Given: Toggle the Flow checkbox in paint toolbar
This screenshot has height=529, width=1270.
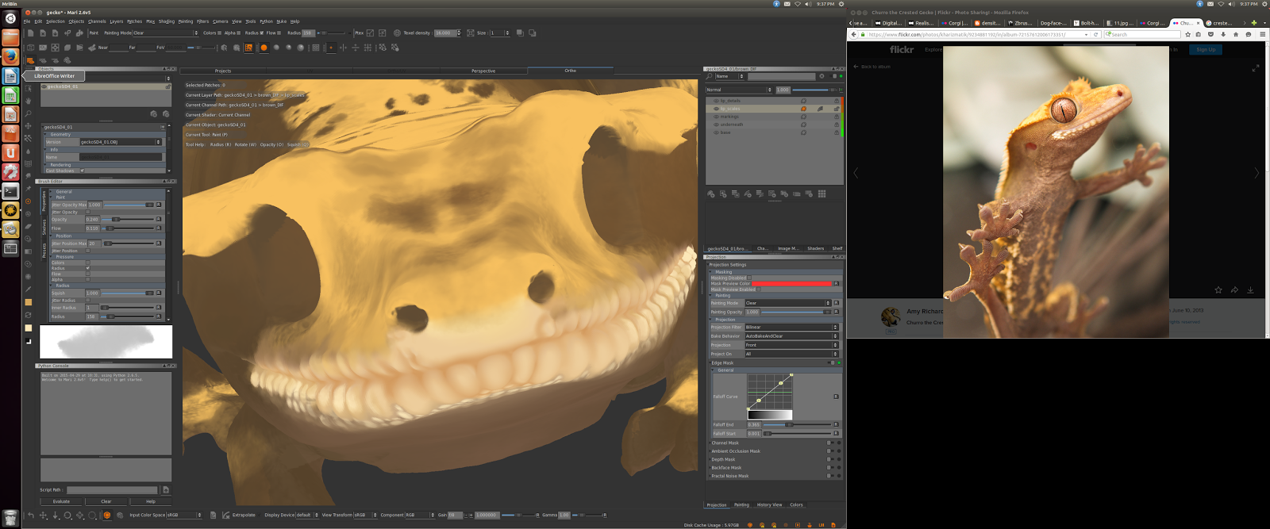Looking at the screenshot, I should [x=279, y=33].
